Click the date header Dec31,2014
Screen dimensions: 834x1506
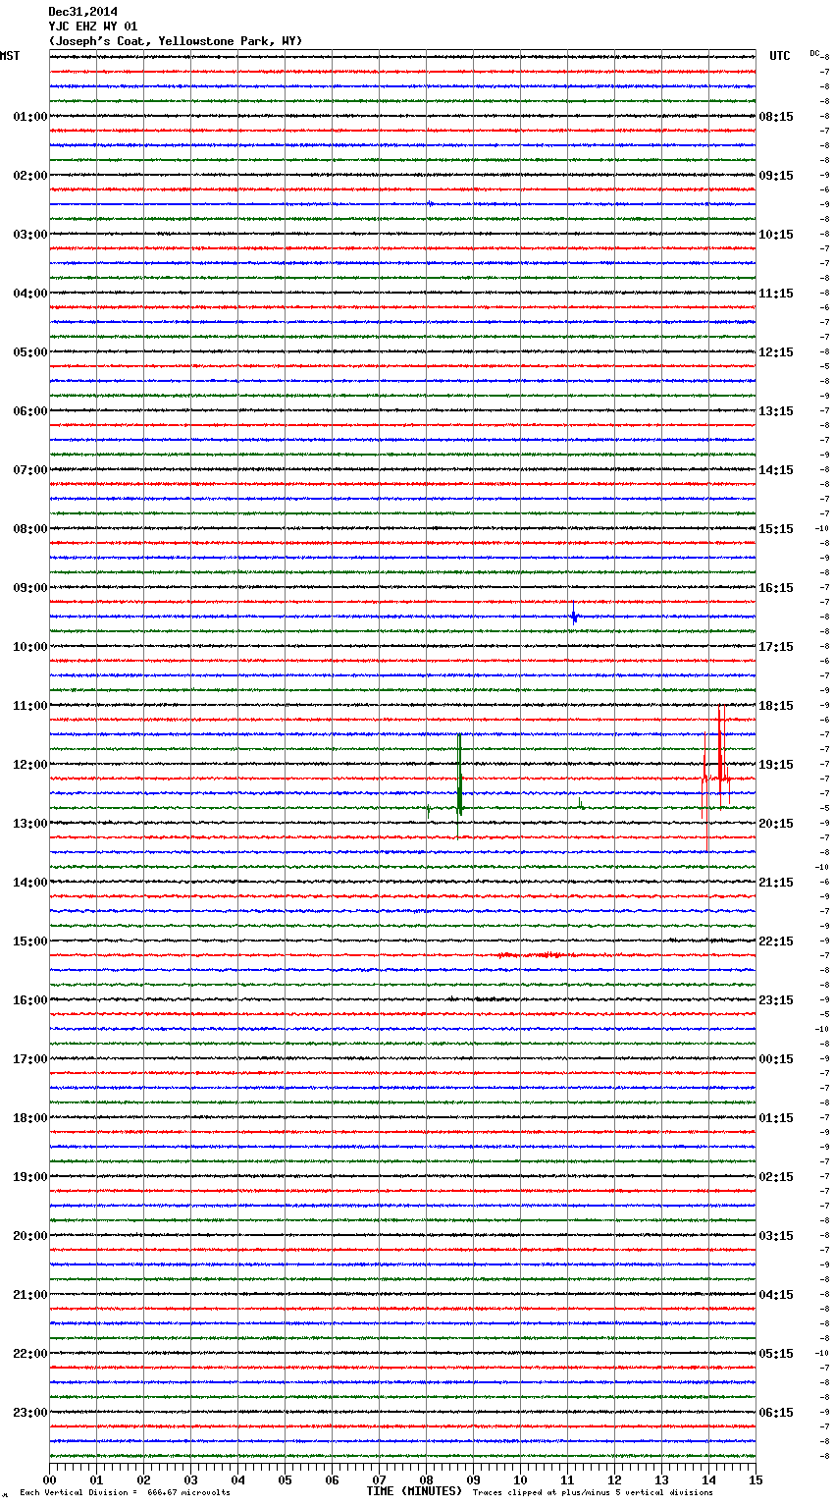click(x=82, y=12)
